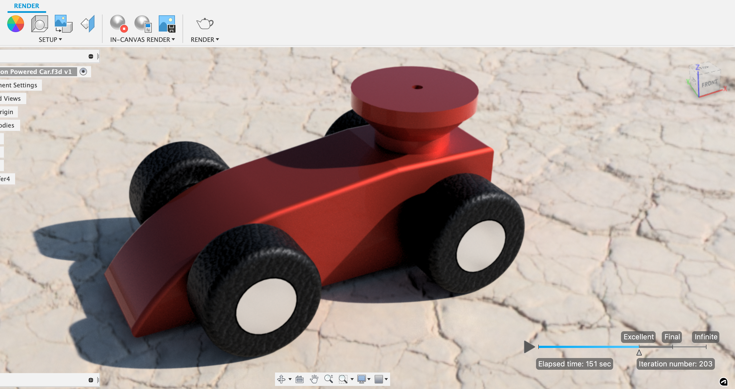Open In-Canvas Render Settings
The width and height of the screenshot is (735, 389).
(x=143, y=24)
